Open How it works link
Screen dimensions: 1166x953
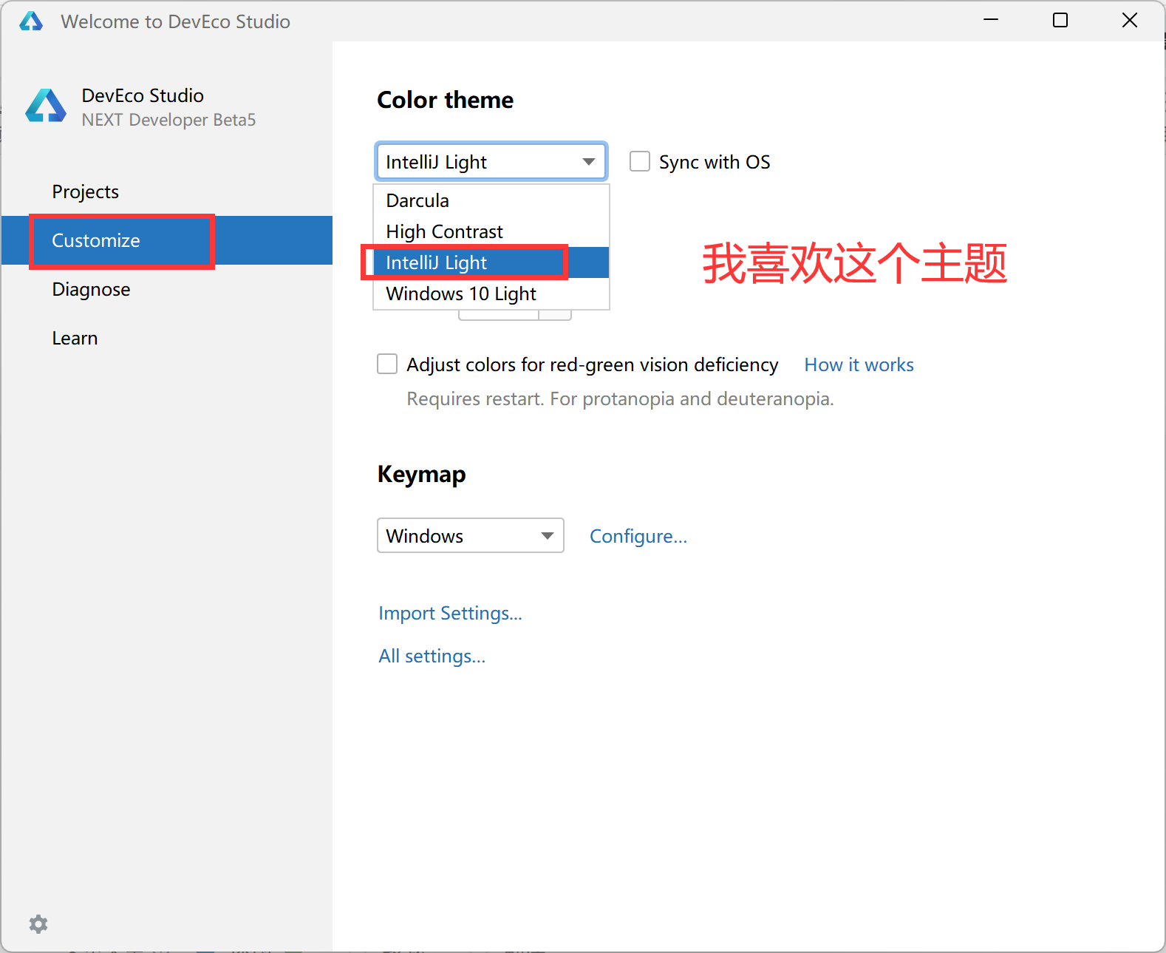click(x=859, y=364)
